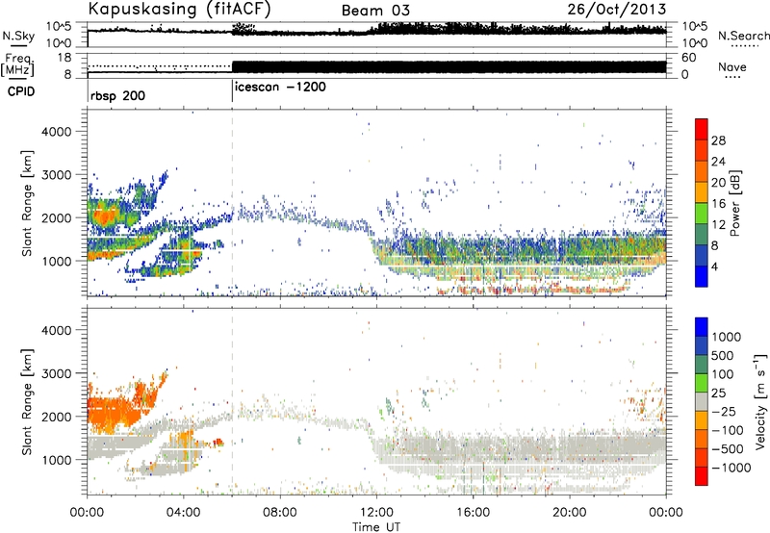This screenshot has width=770, height=533.
Task: Click the dashed CPID change line in power panel
Action: point(232,203)
